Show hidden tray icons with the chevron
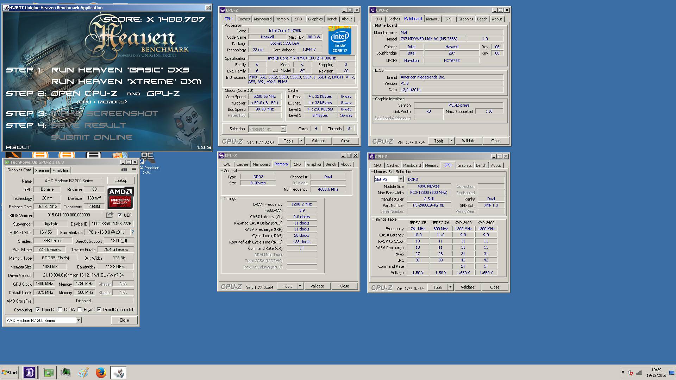 tap(623, 372)
